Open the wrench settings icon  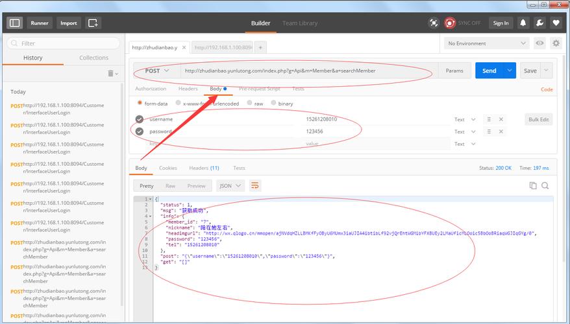539,23
